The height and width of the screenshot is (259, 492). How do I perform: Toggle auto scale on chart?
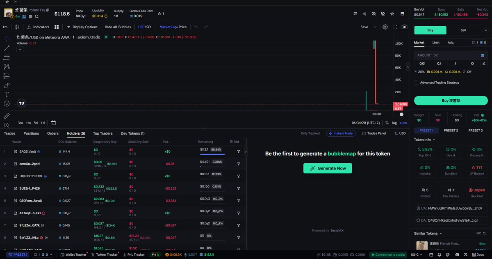point(403,123)
